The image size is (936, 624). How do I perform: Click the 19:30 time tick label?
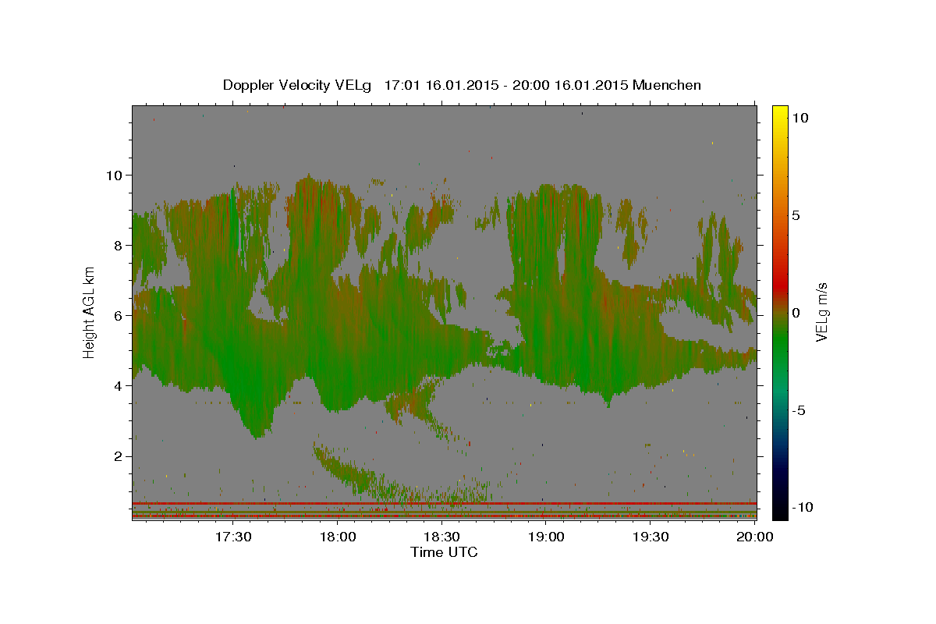651,537
